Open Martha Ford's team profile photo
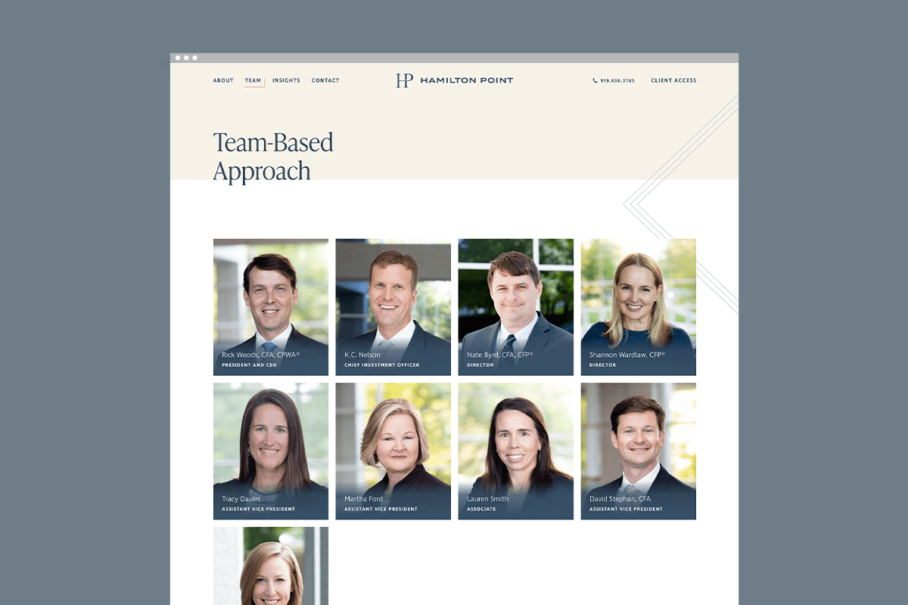Image resolution: width=908 pixels, height=605 pixels. click(393, 451)
